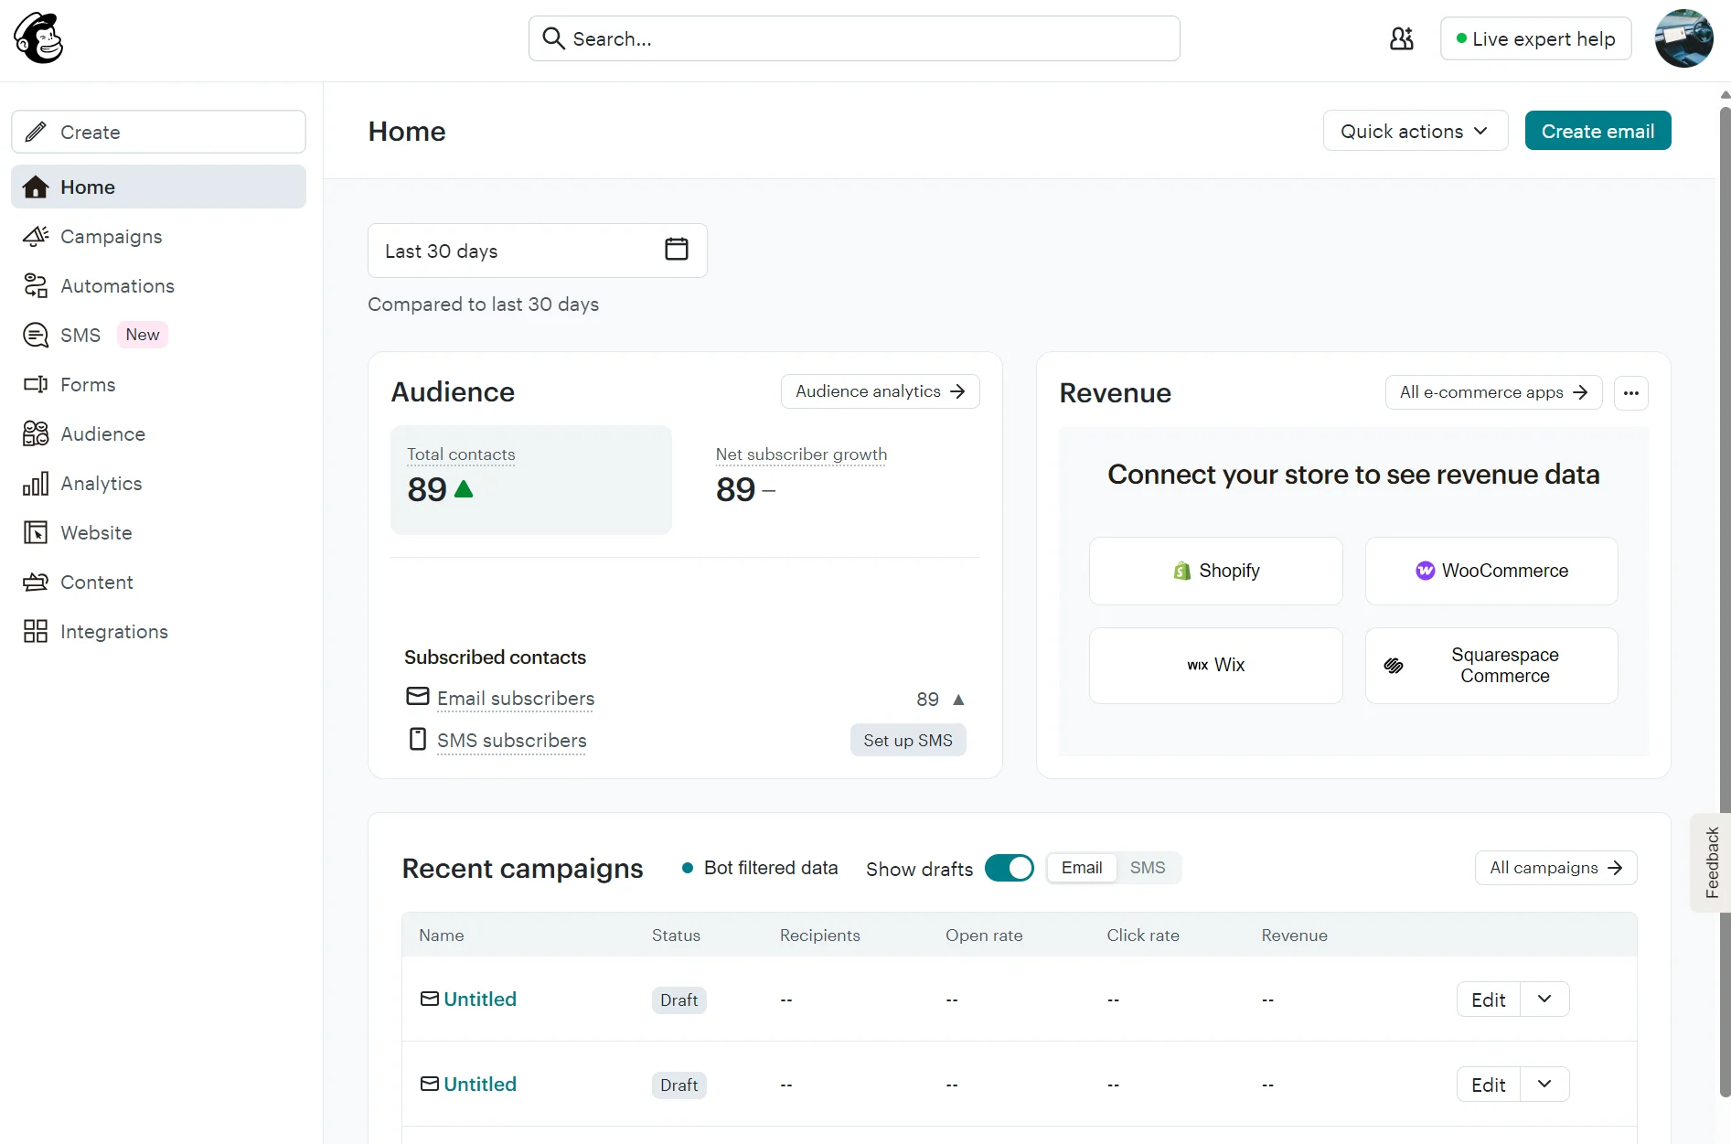Expand the Quick actions dropdown
The image size is (1731, 1144).
1415,131
